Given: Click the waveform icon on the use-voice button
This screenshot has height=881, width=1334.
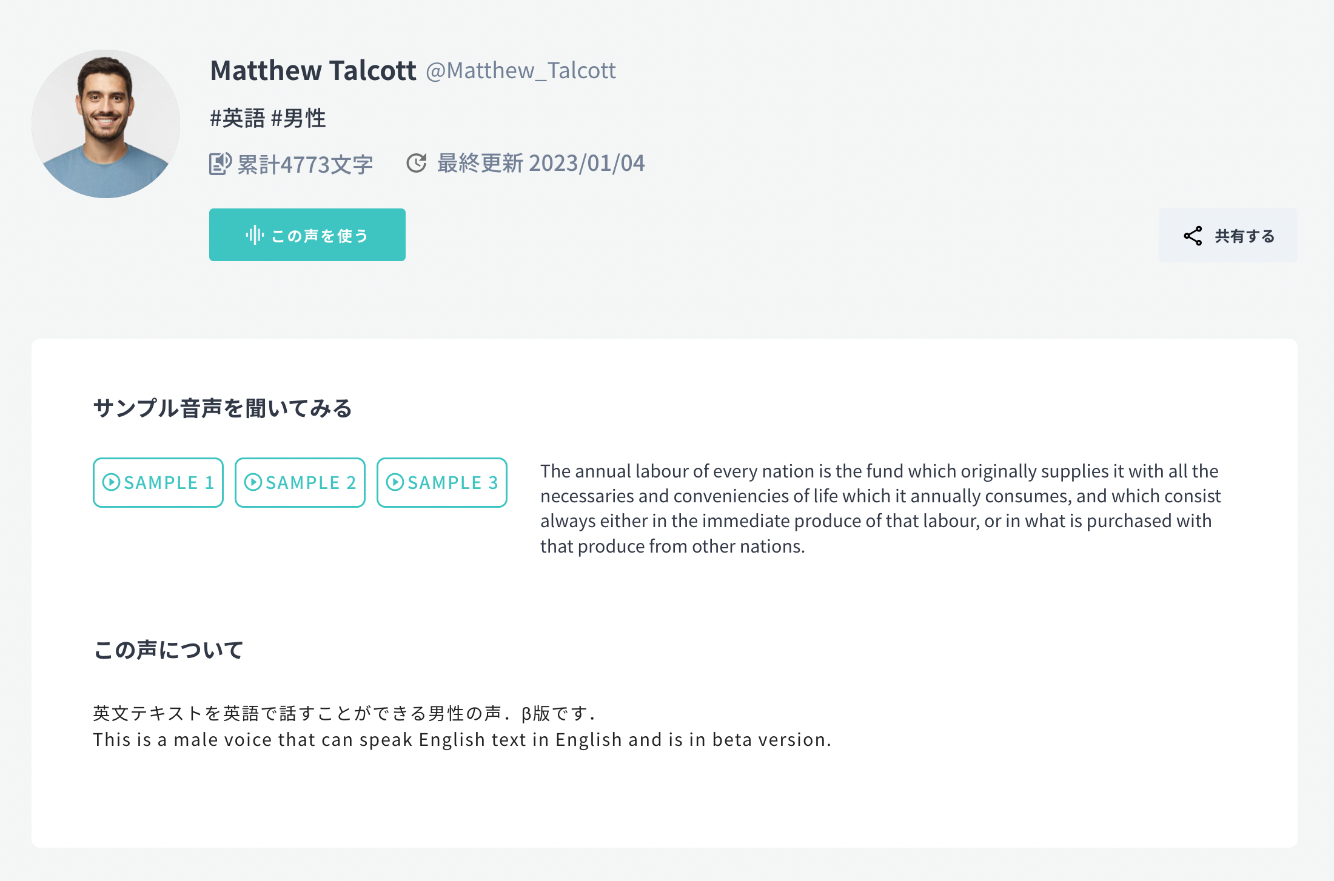Looking at the screenshot, I should [255, 235].
